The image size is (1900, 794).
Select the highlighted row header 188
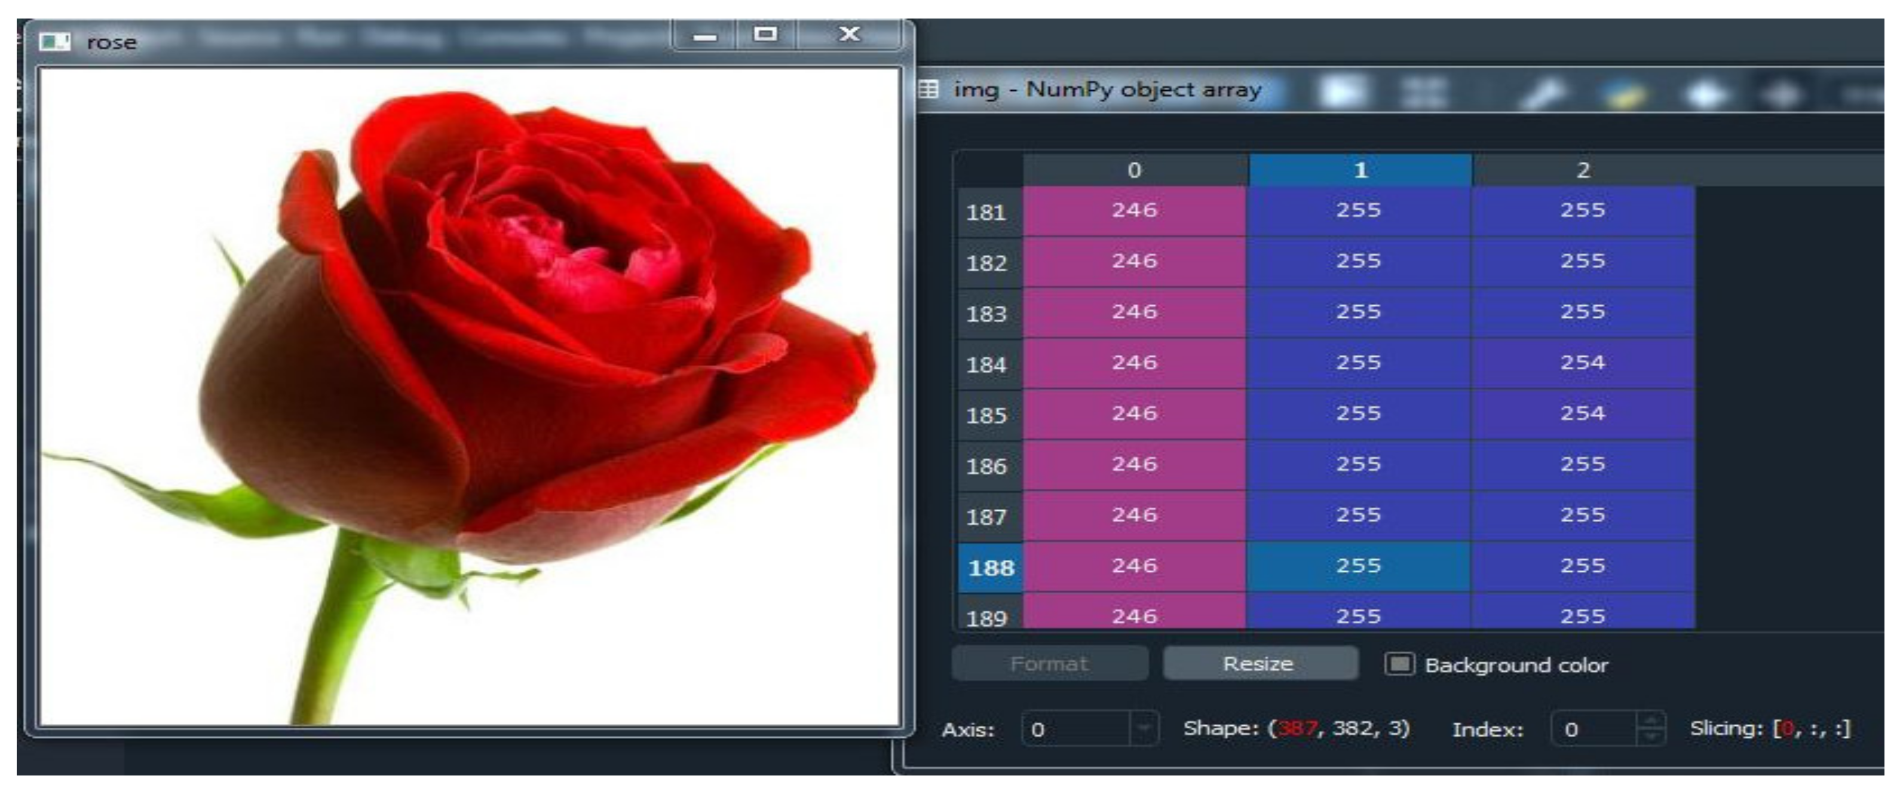(990, 568)
